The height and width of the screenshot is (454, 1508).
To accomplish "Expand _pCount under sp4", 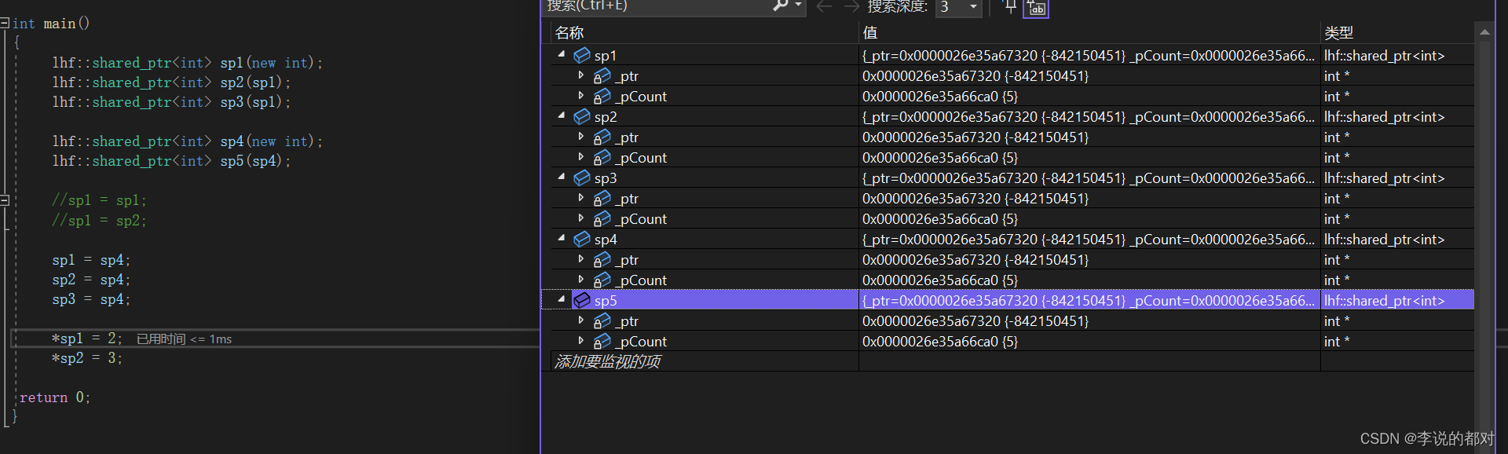I will coord(581,280).
